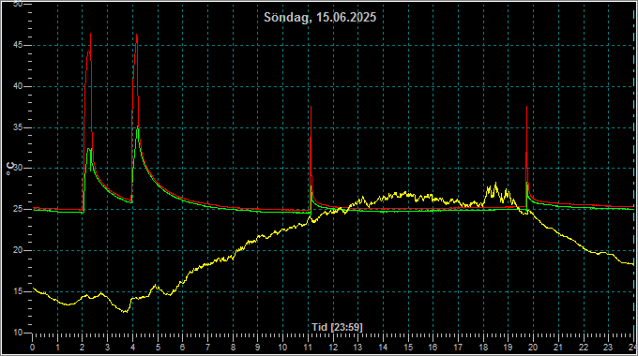Screen dimensions: 638x356
Task: Select the °C unit label on y-axis
Action: (x=10, y=169)
